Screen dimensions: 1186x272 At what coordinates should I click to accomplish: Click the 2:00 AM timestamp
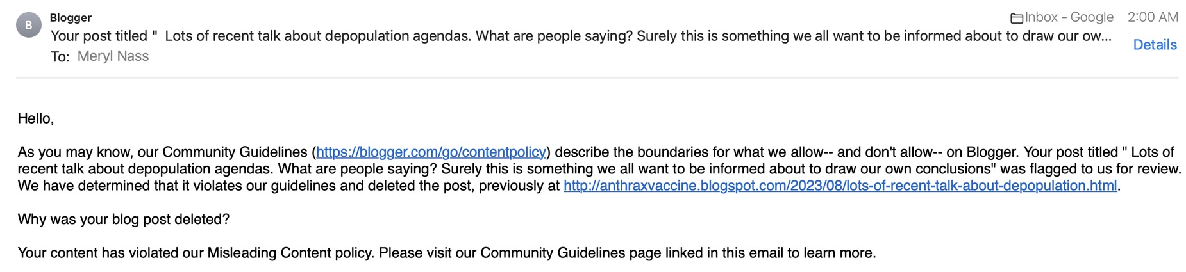click(x=1153, y=17)
